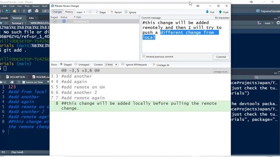Open the main branch dropdown in Review Changes
The image size is (280, 157).
[x=80, y=12]
